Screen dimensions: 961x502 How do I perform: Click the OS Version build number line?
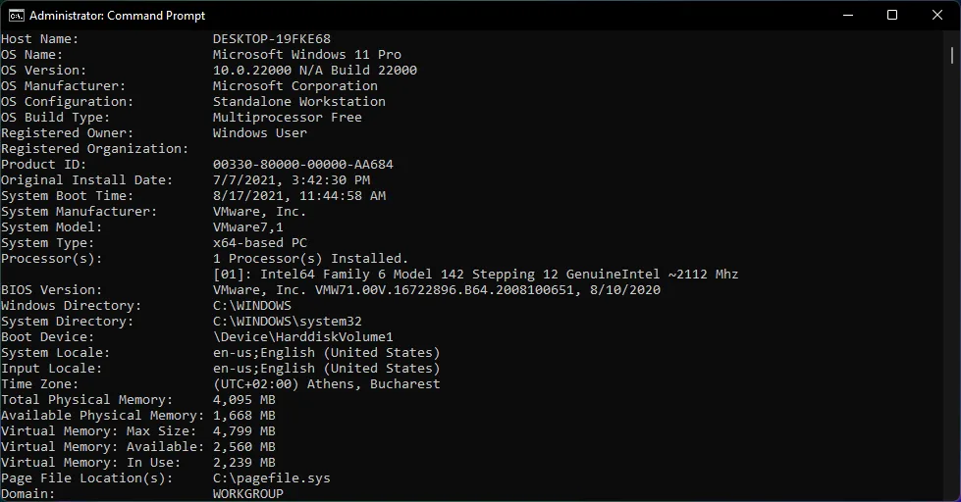(315, 71)
